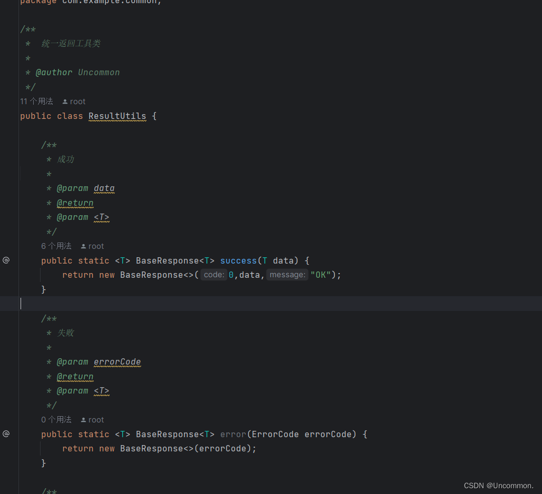Click the 成功 comment text
The image size is (542, 494).
pyautogui.click(x=66, y=159)
